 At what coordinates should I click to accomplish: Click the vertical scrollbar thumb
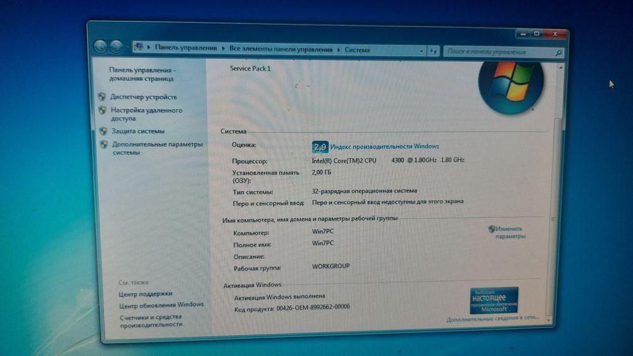552,218
